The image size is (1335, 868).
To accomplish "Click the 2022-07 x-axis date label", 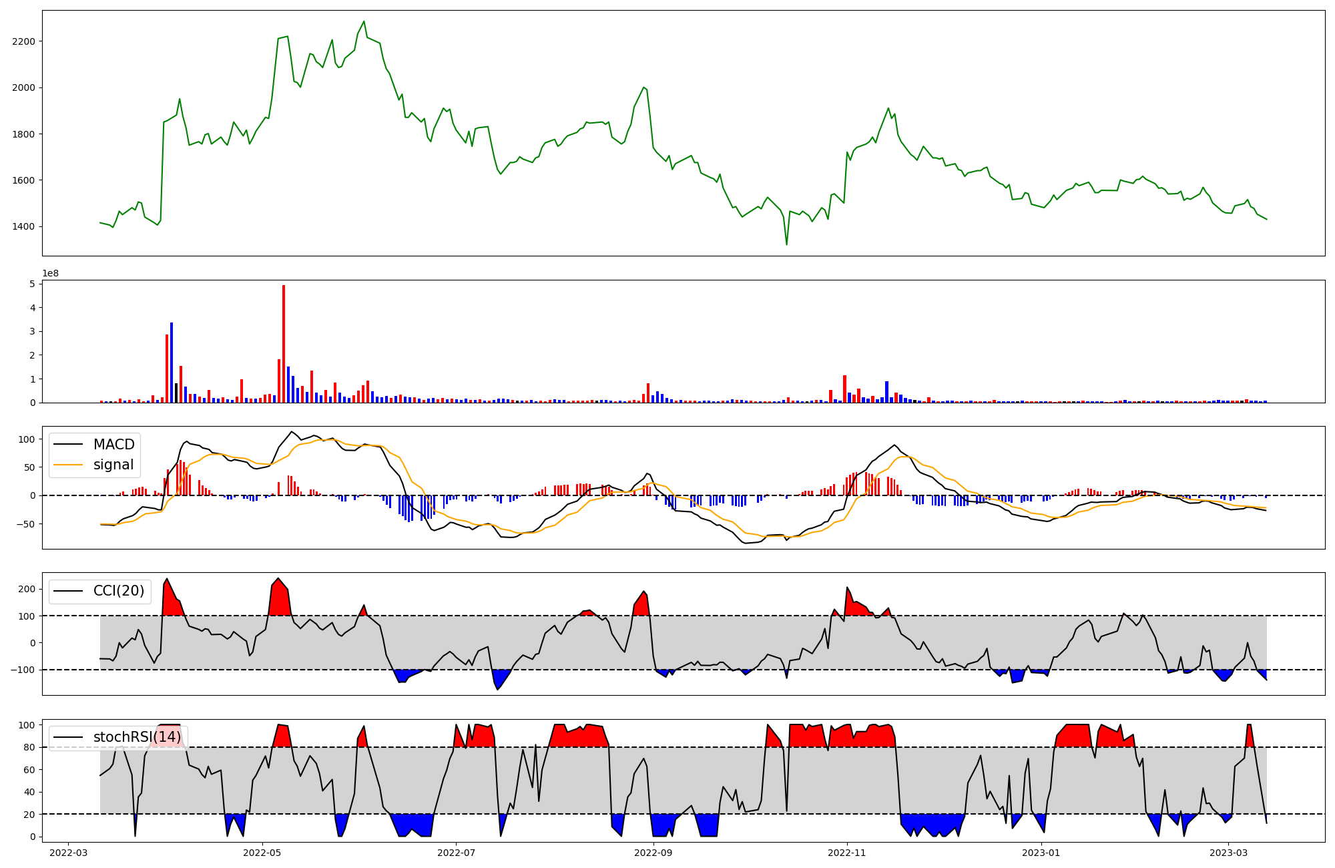I will [x=456, y=853].
